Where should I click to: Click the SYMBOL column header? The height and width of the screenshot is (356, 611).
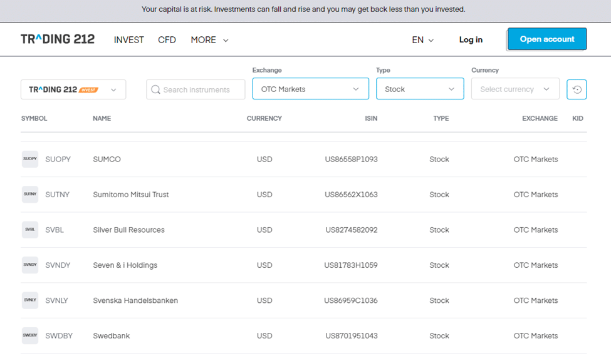coord(34,118)
